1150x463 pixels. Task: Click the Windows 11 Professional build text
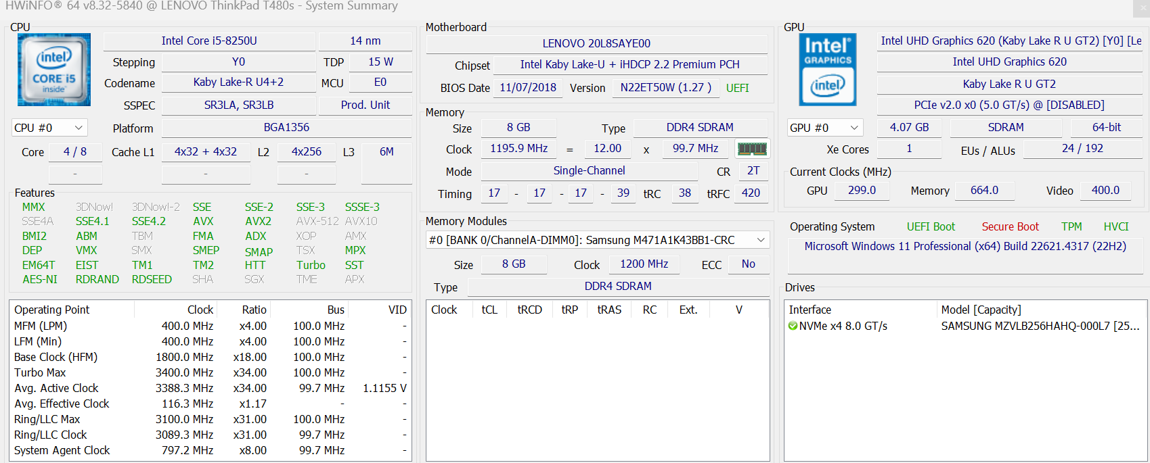click(965, 246)
